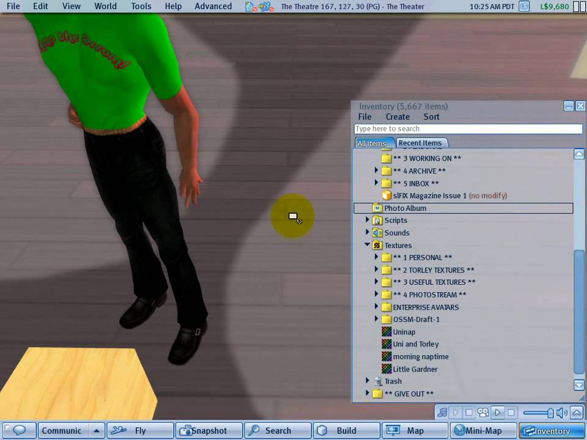Image resolution: width=587 pixels, height=440 pixels.
Task: Stop the parcel media movie
Action: pos(511,413)
